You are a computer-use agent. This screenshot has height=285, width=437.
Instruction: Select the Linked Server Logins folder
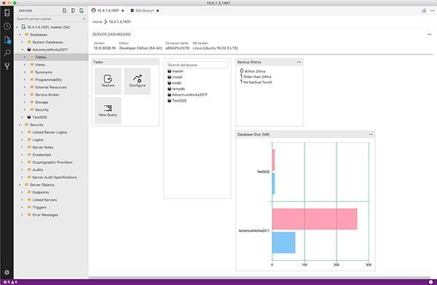point(50,132)
